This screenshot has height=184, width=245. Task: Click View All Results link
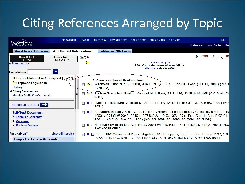point(63,134)
